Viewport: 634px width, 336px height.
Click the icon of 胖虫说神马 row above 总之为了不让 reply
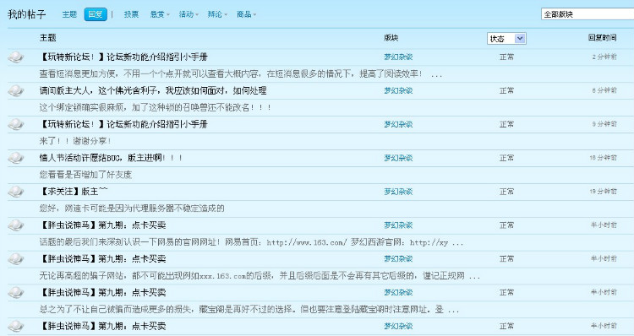[16, 292]
